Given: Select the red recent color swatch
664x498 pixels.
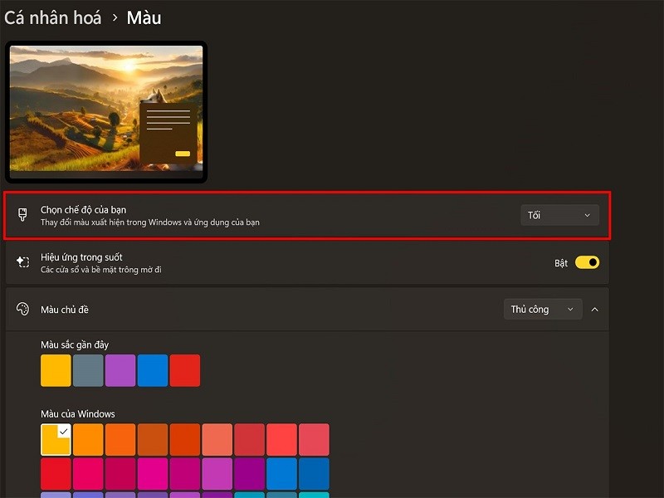Looking at the screenshot, I should pyautogui.click(x=184, y=370).
